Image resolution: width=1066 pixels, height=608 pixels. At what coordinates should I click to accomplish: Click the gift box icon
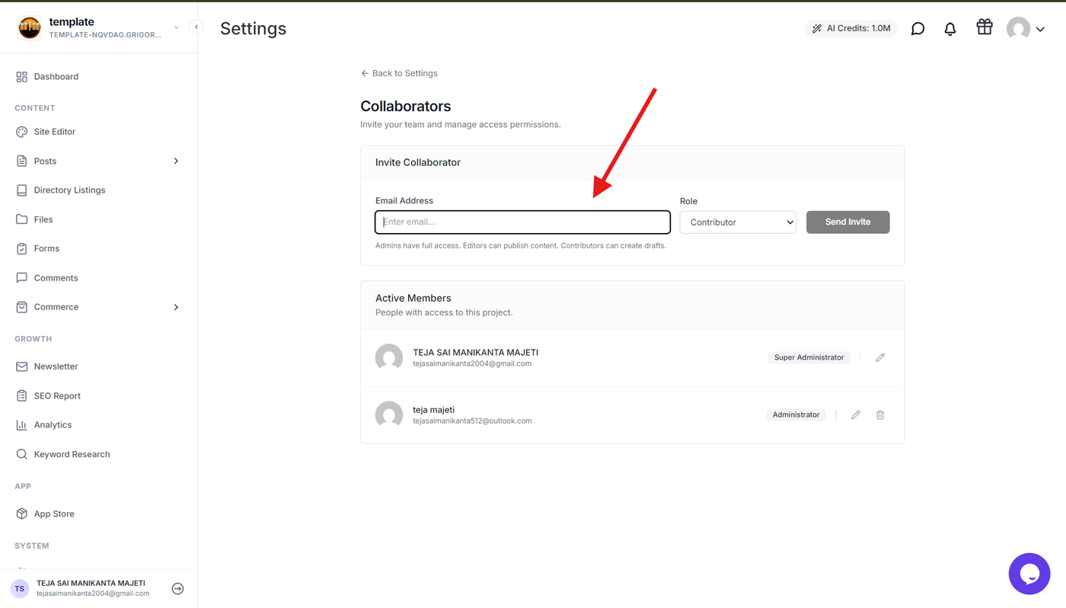coord(985,27)
